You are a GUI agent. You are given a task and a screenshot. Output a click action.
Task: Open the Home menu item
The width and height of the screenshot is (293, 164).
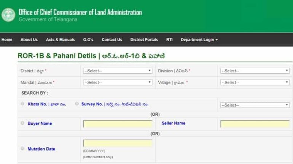[x=7, y=40]
